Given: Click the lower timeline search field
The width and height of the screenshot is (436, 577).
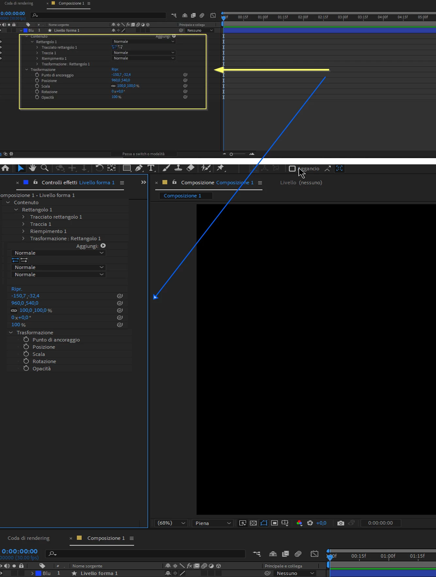Looking at the screenshot, I should click(145, 554).
